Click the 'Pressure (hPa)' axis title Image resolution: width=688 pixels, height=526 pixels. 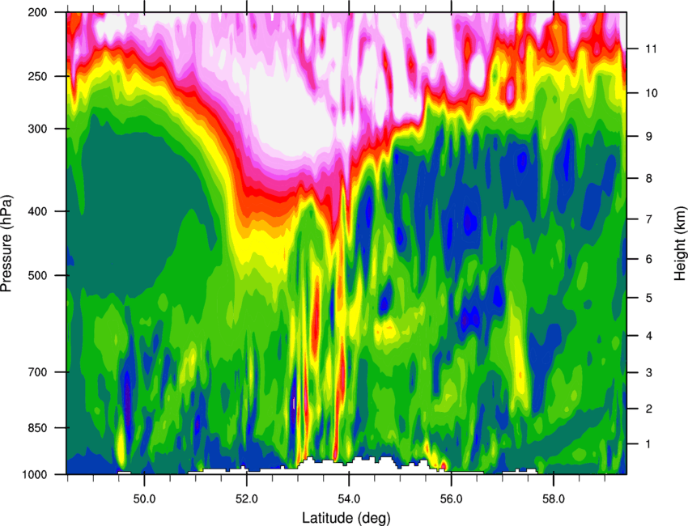point(6,243)
